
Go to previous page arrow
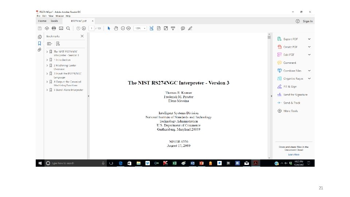pos(78,28)
